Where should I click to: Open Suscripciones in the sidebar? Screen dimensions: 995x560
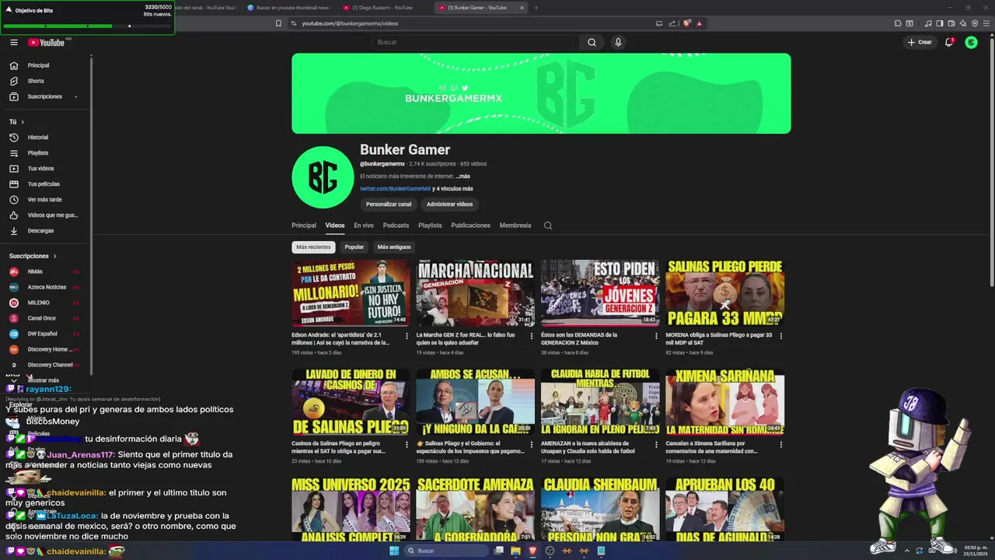tap(45, 96)
